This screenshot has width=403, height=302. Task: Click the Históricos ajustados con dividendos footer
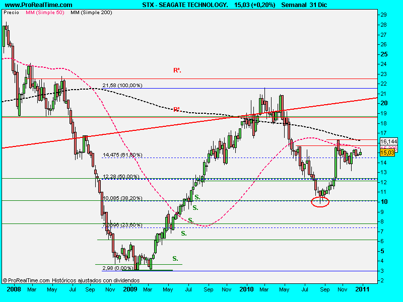(96, 280)
